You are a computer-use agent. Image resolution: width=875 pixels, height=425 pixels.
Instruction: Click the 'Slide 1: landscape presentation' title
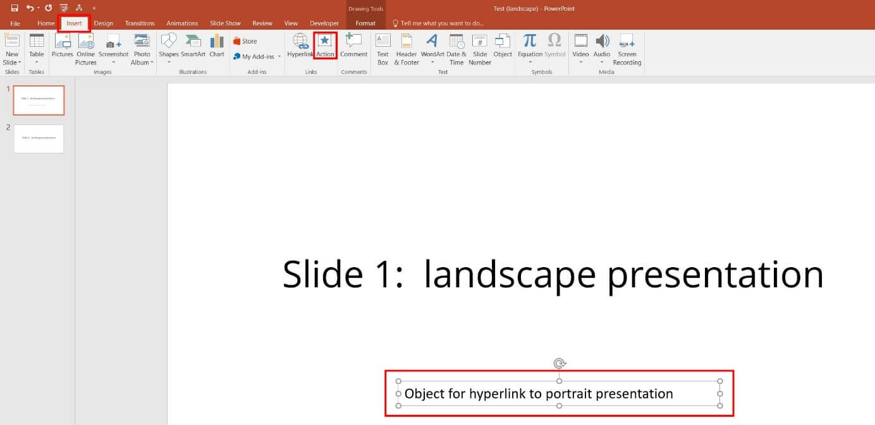(x=553, y=275)
